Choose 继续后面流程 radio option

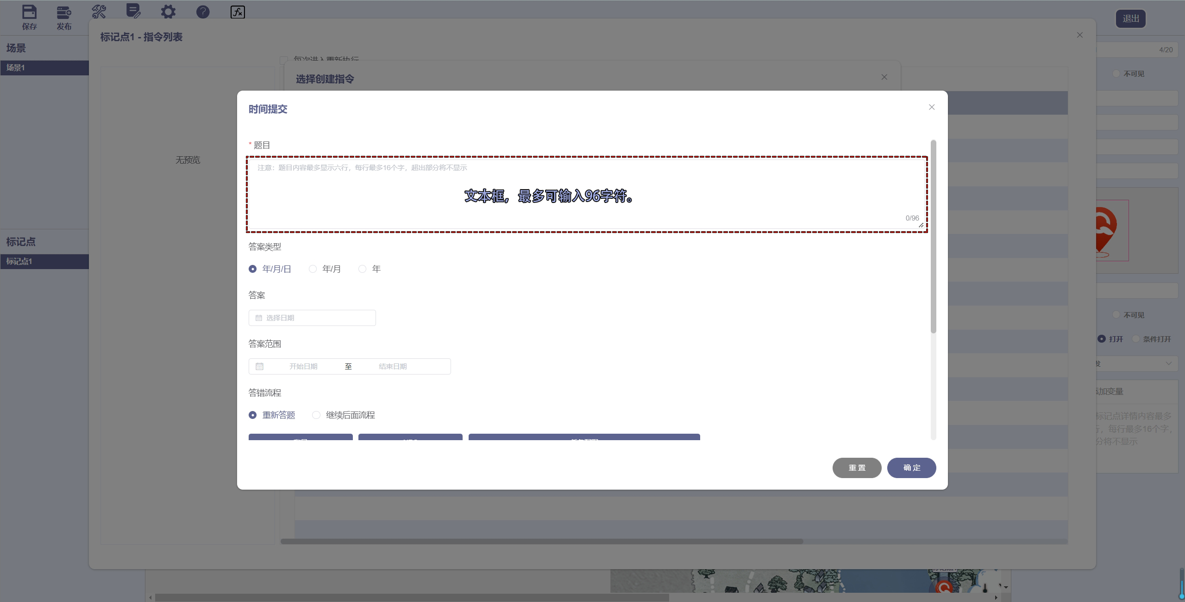coord(316,415)
